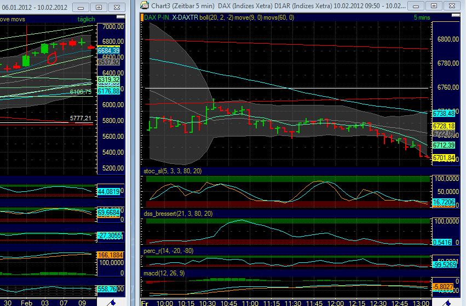Click the 12:00 time axis label
The width and height of the screenshot is (466, 306).
pyautogui.click(x=336, y=303)
